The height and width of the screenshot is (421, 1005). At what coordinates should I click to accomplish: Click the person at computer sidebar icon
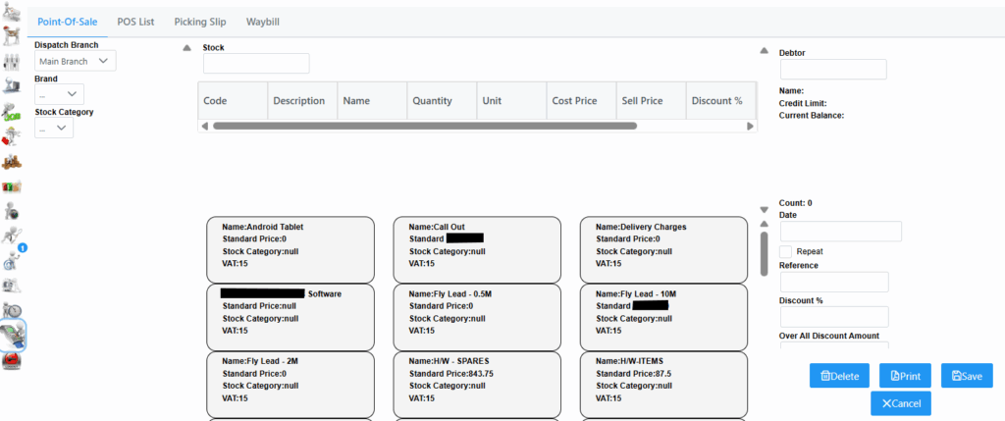[13, 86]
